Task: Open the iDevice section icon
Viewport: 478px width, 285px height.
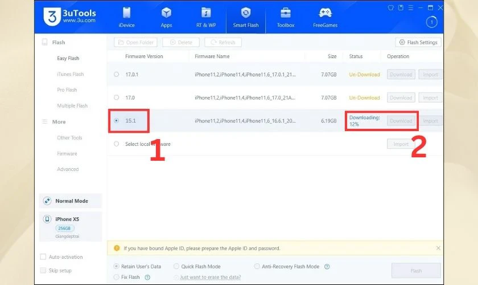Action: [x=126, y=13]
